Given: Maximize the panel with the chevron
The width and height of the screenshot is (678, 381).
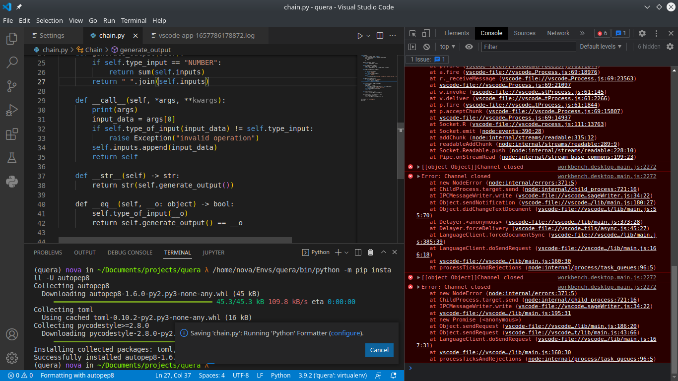Looking at the screenshot, I should pyautogui.click(x=383, y=252).
